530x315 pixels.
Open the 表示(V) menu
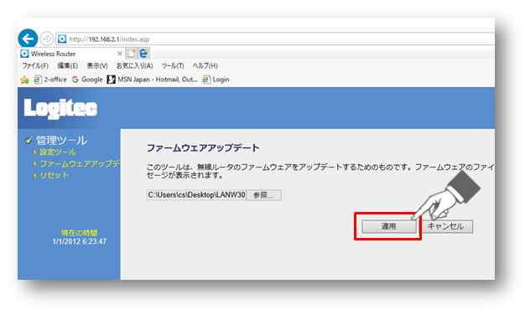point(97,66)
